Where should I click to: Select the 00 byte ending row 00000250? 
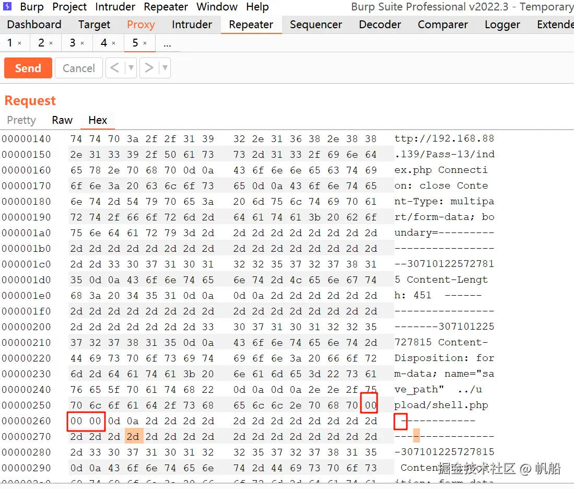[371, 405]
